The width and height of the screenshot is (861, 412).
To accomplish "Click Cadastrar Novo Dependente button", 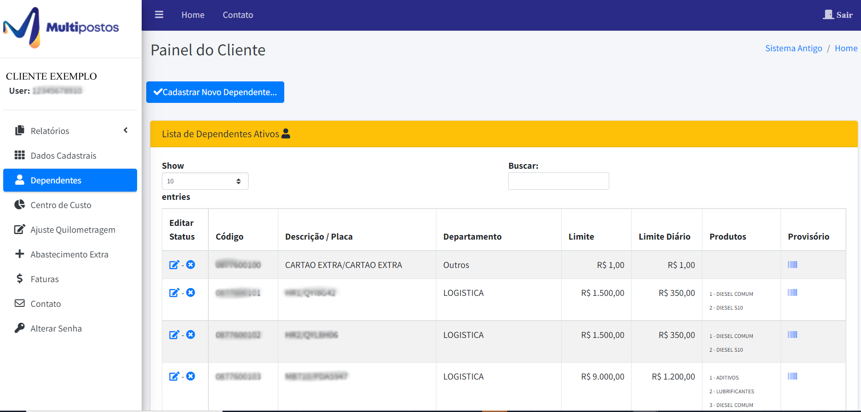I will click(215, 92).
